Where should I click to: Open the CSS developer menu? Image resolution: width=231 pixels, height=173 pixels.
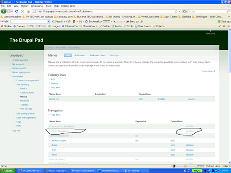point(31,26)
